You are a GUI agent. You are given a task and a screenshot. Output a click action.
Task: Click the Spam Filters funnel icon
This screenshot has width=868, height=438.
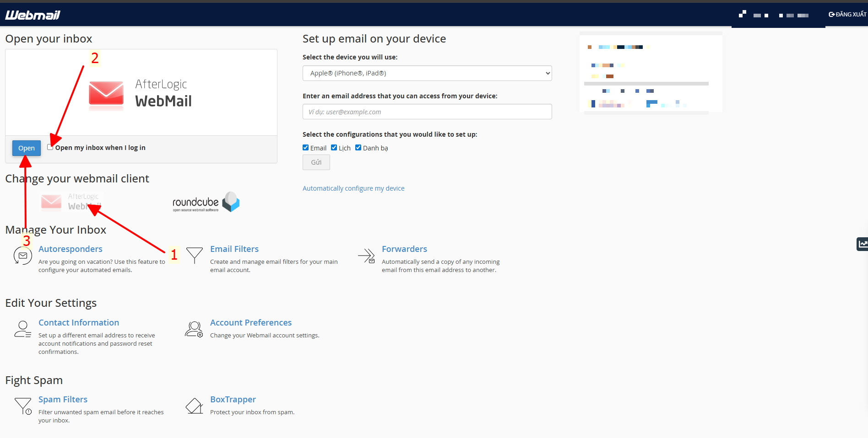[23, 406]
